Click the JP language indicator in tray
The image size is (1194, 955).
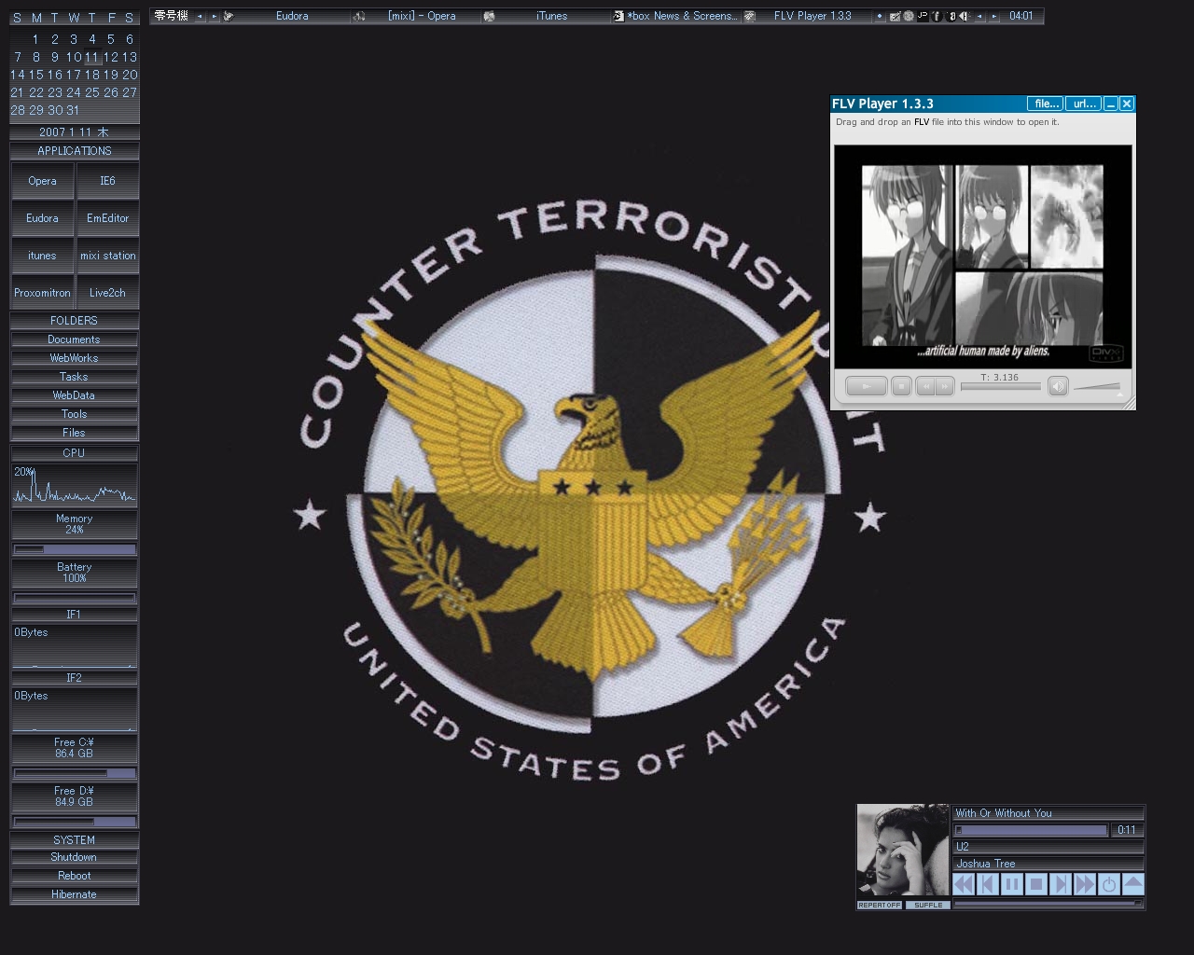pos(923,16)
